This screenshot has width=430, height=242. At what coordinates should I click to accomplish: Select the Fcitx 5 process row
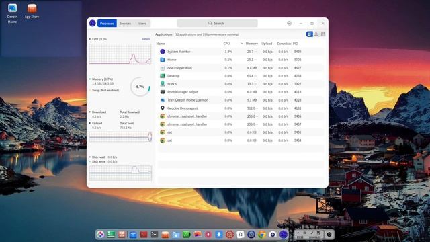click(x=241, y=84)
